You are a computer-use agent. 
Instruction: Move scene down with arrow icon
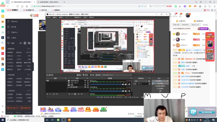coord(57,94)
